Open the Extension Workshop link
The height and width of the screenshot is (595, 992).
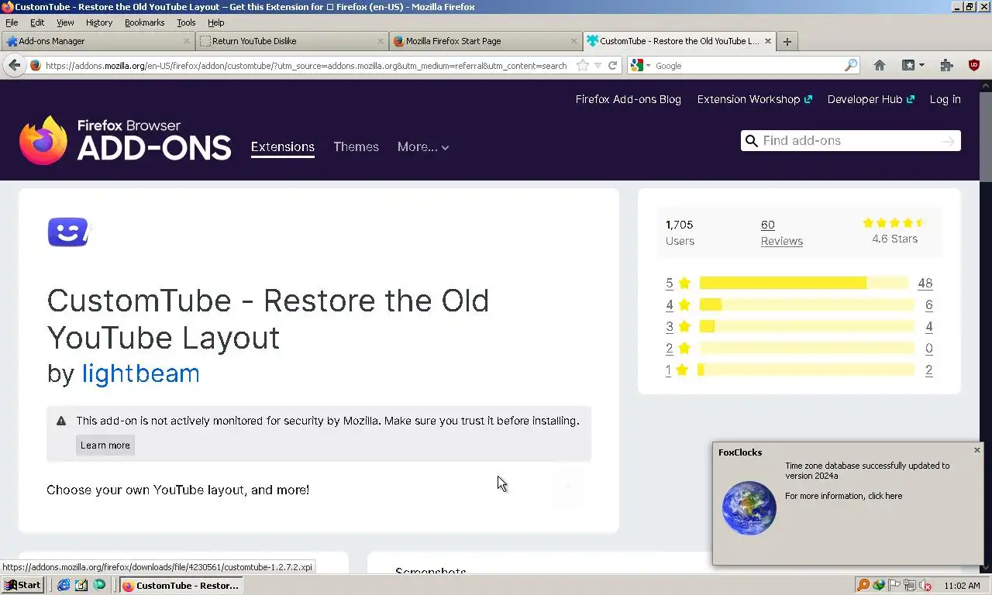[x=754, y=99]
